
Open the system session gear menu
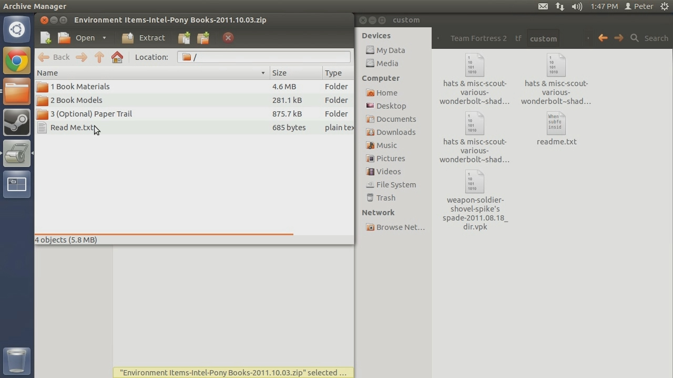pyautogui.click(x=664, y=6)
